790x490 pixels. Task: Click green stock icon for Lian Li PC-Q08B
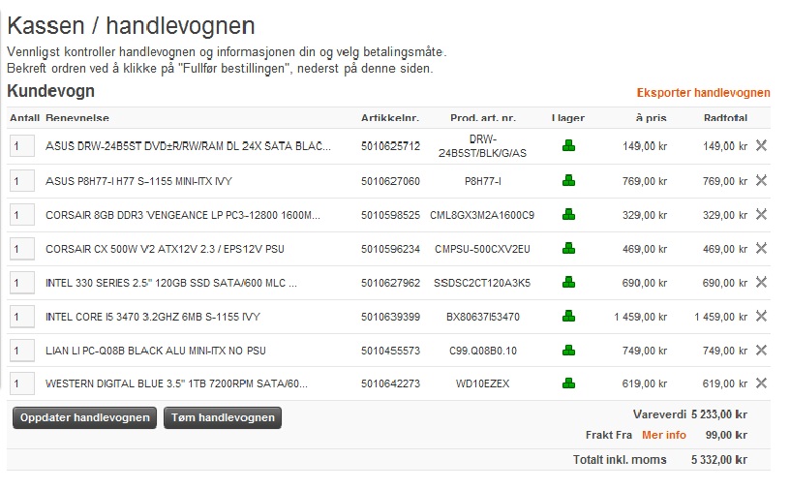pos(569,350)
